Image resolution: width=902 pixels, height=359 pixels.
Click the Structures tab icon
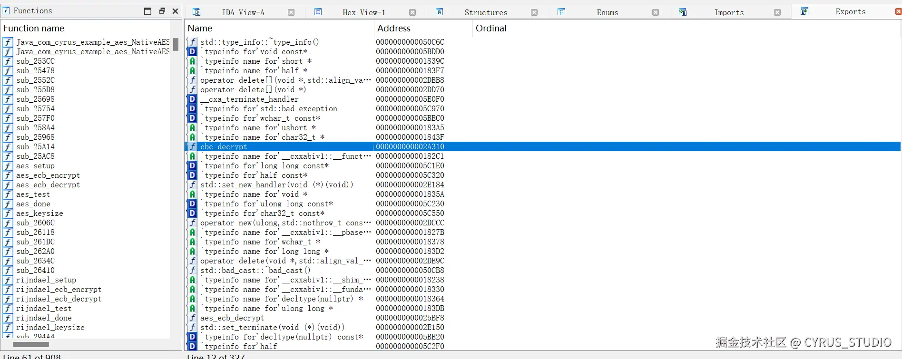pyautogui.click(x=440, y=12)
